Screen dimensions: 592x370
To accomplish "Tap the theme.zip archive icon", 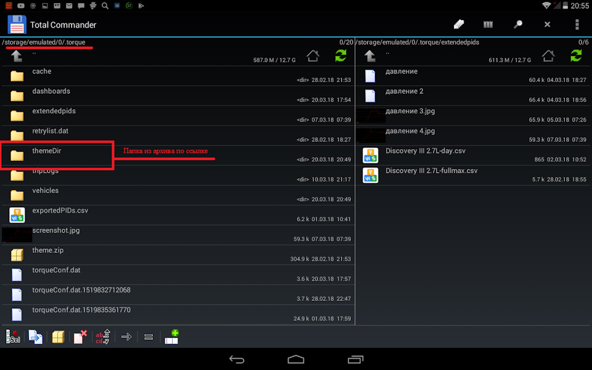I will [x=17, y=255].
